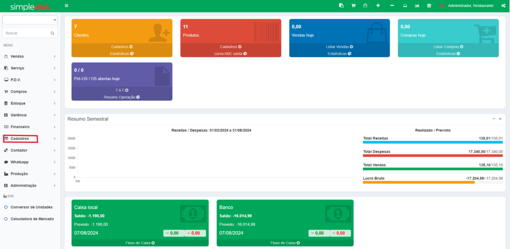Click the plus icon in top bar

[378, 5]
